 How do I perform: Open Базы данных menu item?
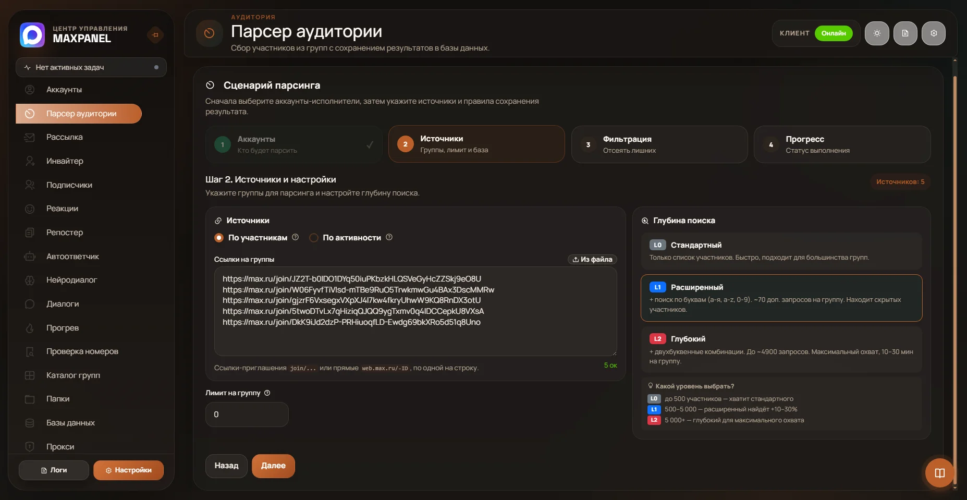pos(79,423)
